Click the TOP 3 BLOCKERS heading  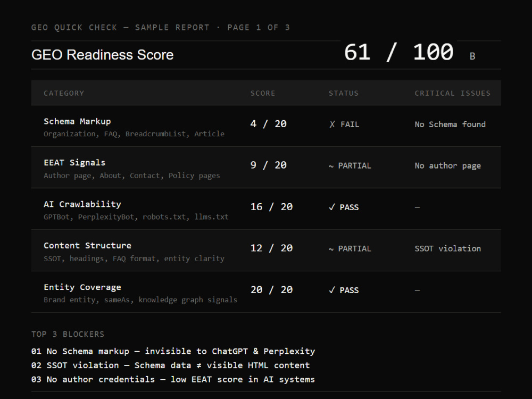pos(68,335)
